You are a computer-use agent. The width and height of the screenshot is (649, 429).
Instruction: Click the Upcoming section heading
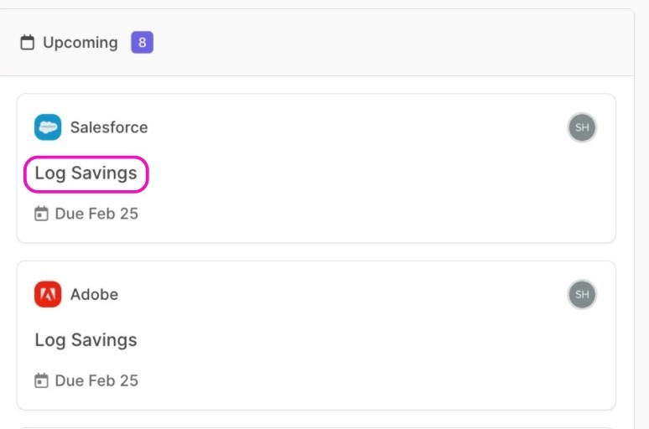80,43
